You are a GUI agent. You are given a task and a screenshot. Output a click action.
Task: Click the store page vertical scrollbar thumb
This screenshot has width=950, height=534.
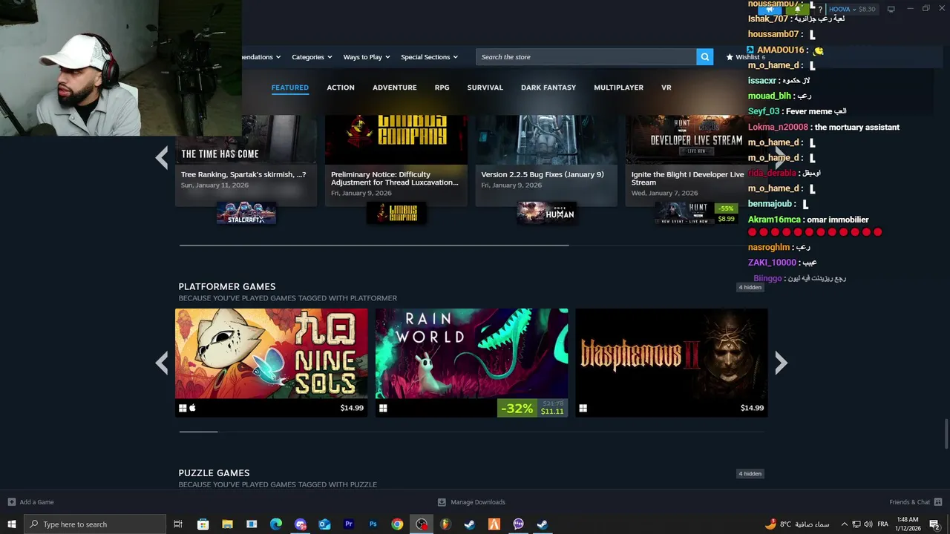(946, 434)
